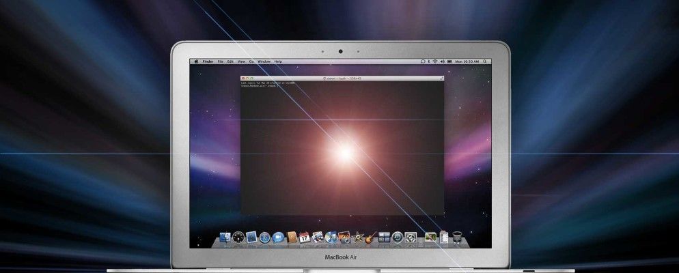679x273 pixels.
Task: Click the Terminal window title bar text
Action: point(342,78)
